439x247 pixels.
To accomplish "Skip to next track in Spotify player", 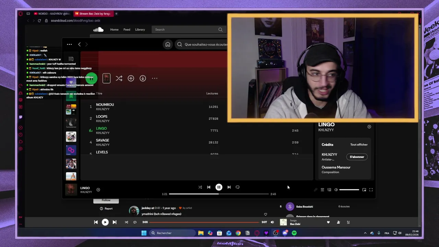I will coord(229,187).
